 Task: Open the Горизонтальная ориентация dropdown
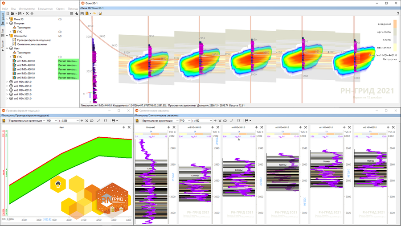27,121
